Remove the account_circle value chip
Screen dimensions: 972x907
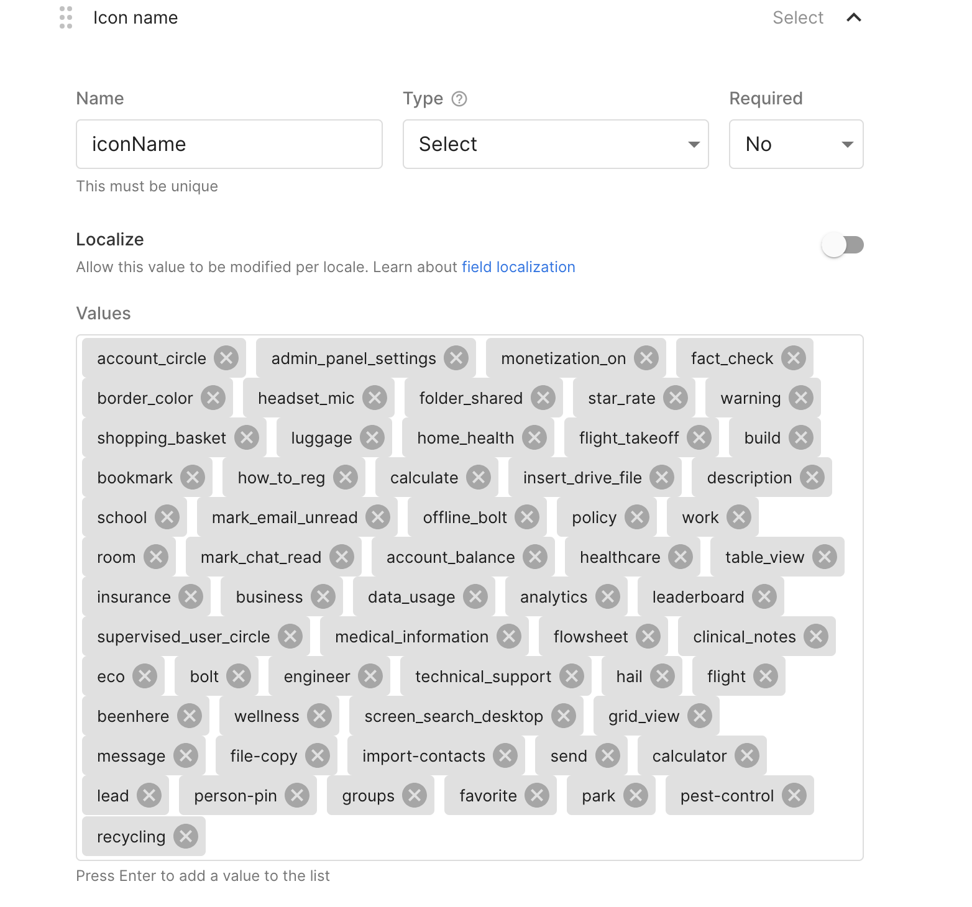pyautogui.click(x=226, y=358)
